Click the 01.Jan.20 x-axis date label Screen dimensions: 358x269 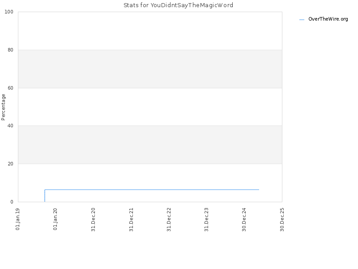[x=55, y=219]
